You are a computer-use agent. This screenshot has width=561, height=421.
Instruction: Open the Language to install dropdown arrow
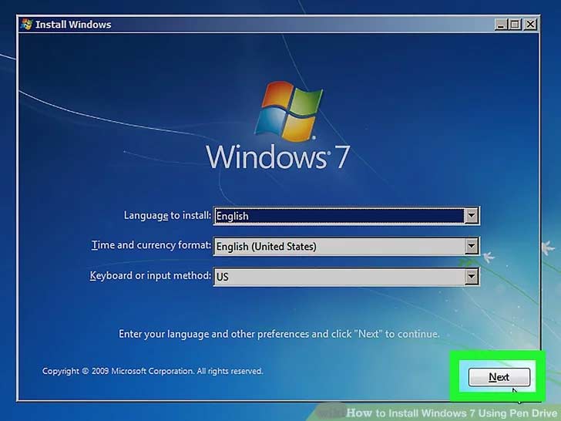[471, 216]
